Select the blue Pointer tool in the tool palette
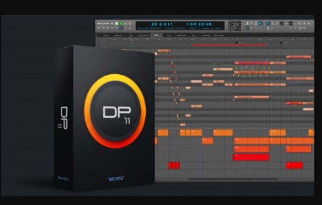 pyautogui.click(x=268, y=24)
